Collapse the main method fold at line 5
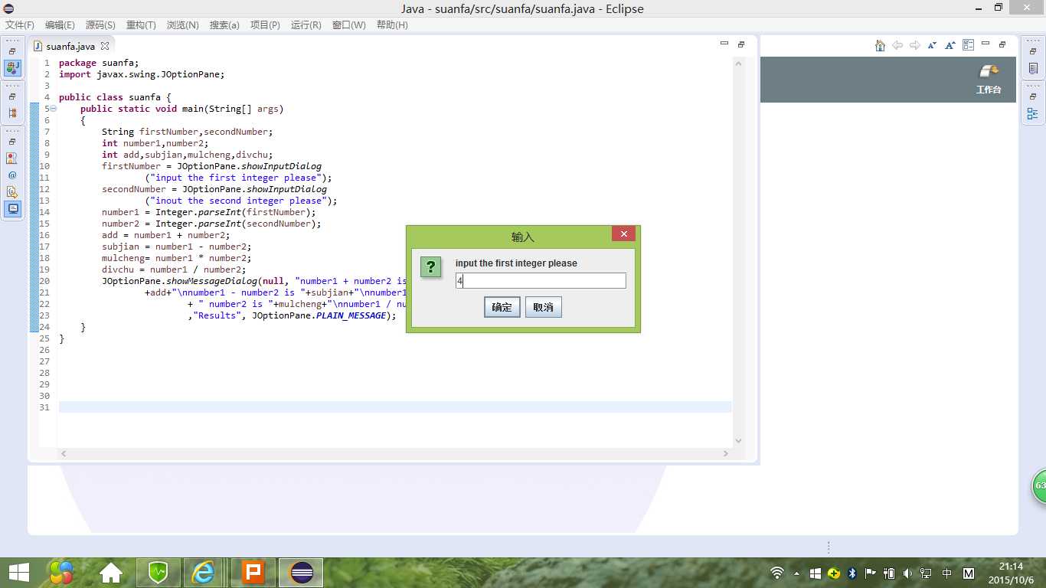Viewport: 1046px width, 588px height. [x=53, y=109]
